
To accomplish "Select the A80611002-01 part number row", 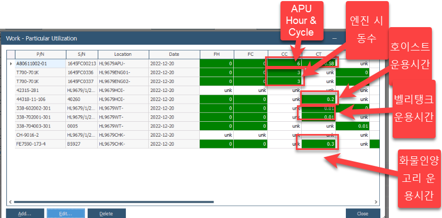I will pyautogui.click(x=40, y=63).
